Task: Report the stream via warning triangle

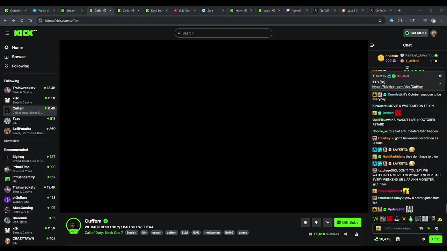Action: coord(357,234)
